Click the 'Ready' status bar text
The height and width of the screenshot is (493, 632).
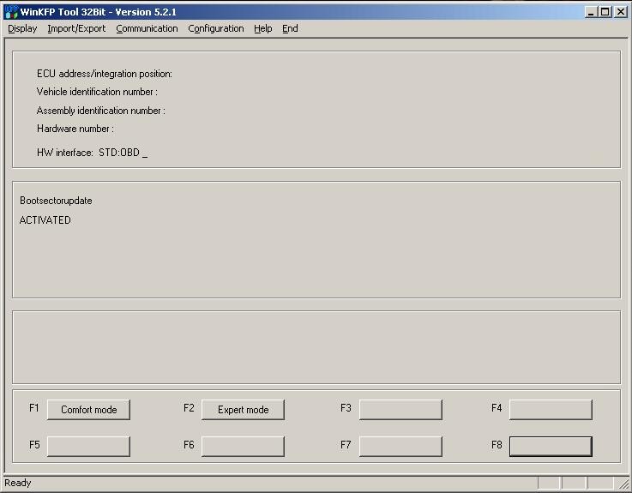(18, 483)
